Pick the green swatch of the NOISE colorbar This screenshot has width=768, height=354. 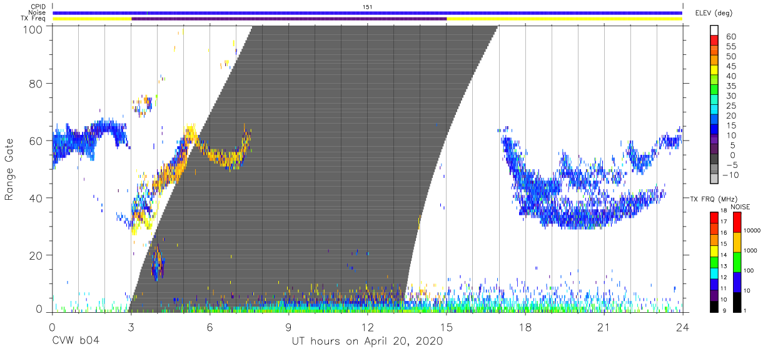[737, 262]
